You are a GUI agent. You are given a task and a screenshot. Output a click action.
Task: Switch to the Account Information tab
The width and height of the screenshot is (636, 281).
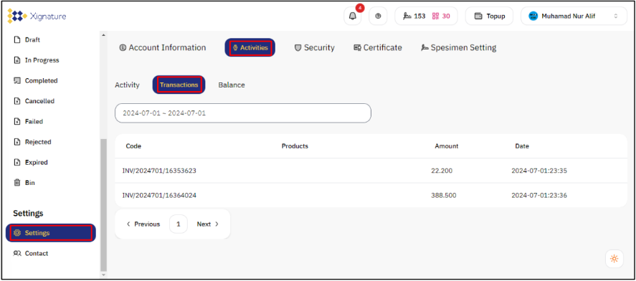(x=163, y=47)
